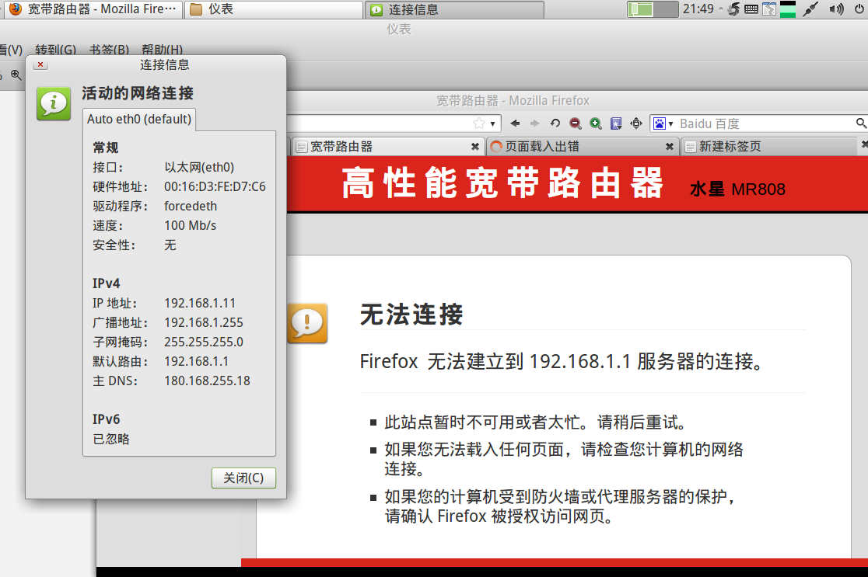Reload the page with the refresh icon
The width and height of the screenshot is (868, 577).
point(555,123)
